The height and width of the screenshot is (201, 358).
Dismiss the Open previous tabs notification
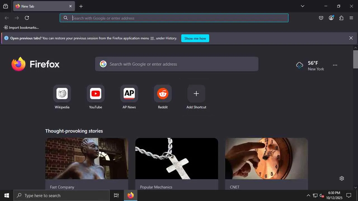[x=351, y=38]
